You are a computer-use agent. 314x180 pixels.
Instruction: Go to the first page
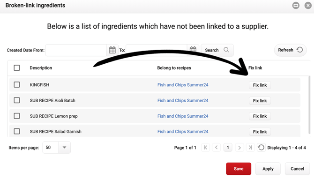pyautogui.click(x=205, y=148)
